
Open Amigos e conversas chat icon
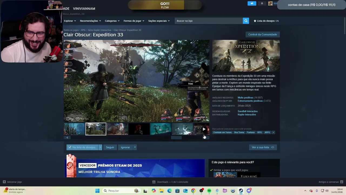click(x=342, y=182)
